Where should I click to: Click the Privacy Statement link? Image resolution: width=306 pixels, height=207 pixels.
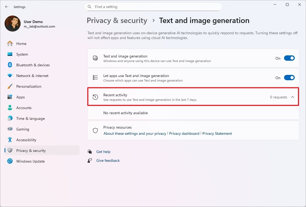[x=217, y=133]
